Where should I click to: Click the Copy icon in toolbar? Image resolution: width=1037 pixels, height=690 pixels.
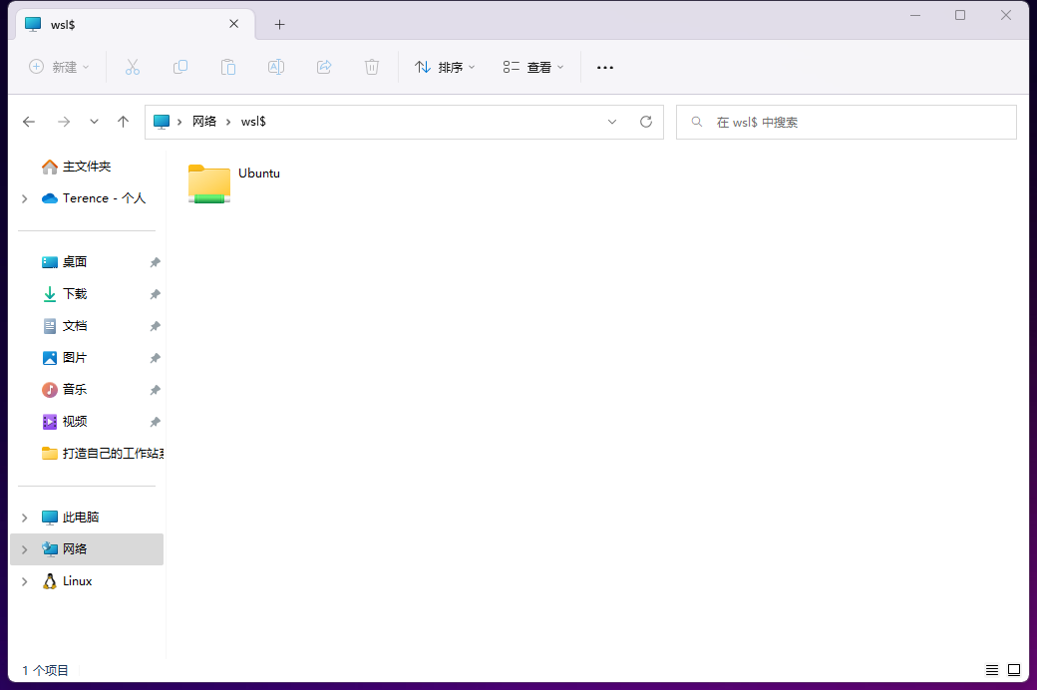[x=179, y=67]
